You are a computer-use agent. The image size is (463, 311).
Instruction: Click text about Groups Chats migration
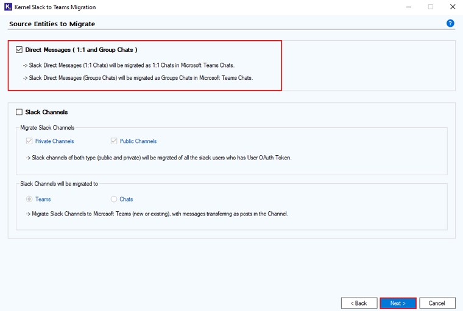coord(138,78)
